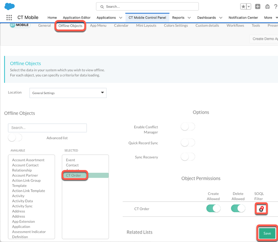
Task: Expand the Reports nav dropdown arrow
Action: (189, 18)
